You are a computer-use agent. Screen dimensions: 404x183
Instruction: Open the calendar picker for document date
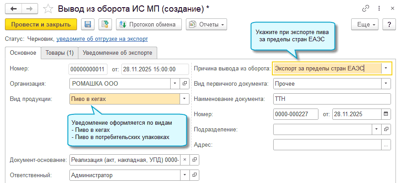coord(386,114)
